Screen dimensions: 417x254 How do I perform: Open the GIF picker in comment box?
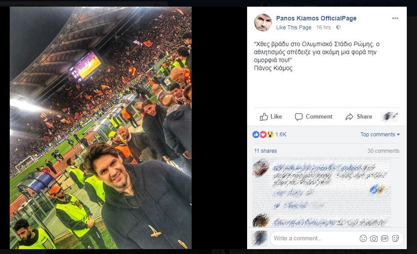coord(385,238)
